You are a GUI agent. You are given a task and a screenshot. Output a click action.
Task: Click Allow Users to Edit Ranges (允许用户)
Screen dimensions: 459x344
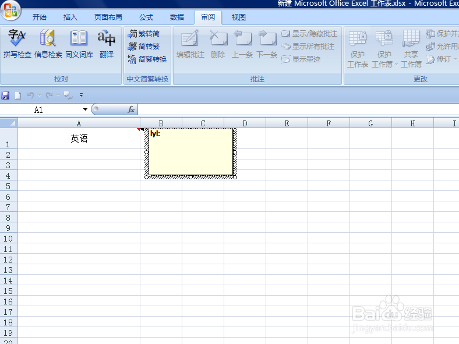[442, 47]
